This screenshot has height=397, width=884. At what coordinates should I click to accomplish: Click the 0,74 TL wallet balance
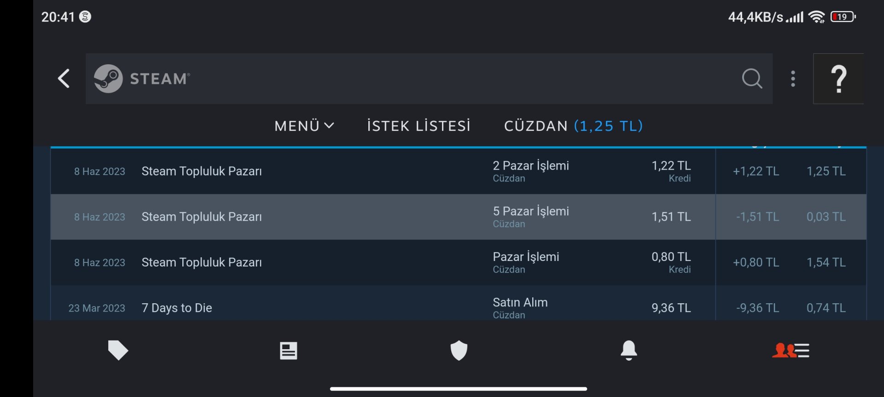pyautogui.click(x=826, y=308)
